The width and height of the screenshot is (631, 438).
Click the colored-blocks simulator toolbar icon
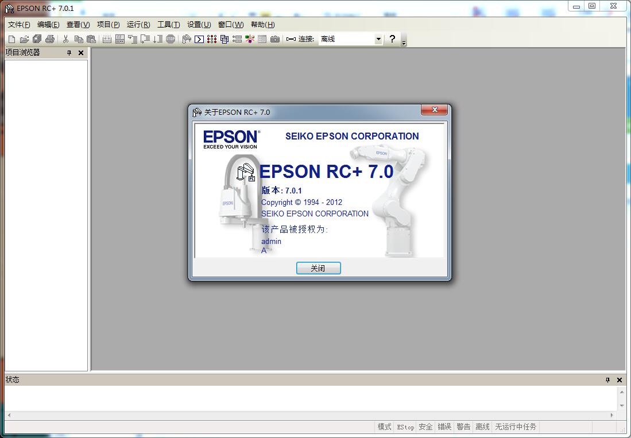click(x=250, y=39)
